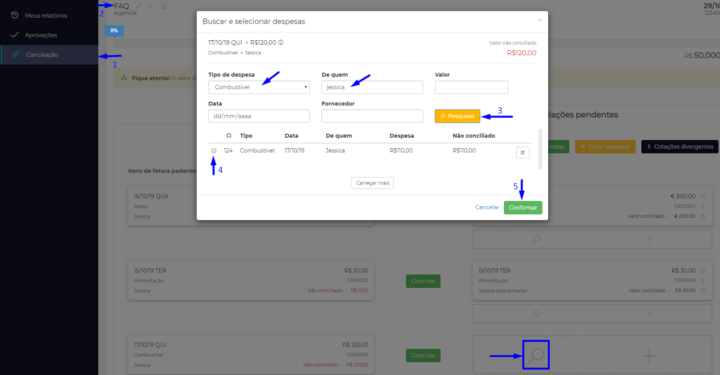The image size is (720, 375).
Task: Click Carregar mais to load more
Action: (x=372, y=183)
